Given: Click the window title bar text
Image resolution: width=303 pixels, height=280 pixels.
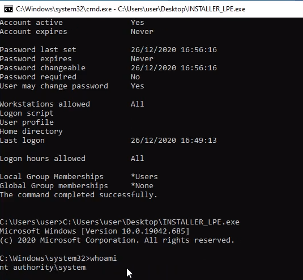Looking at the screenshot, I should (x=131, y=9).
